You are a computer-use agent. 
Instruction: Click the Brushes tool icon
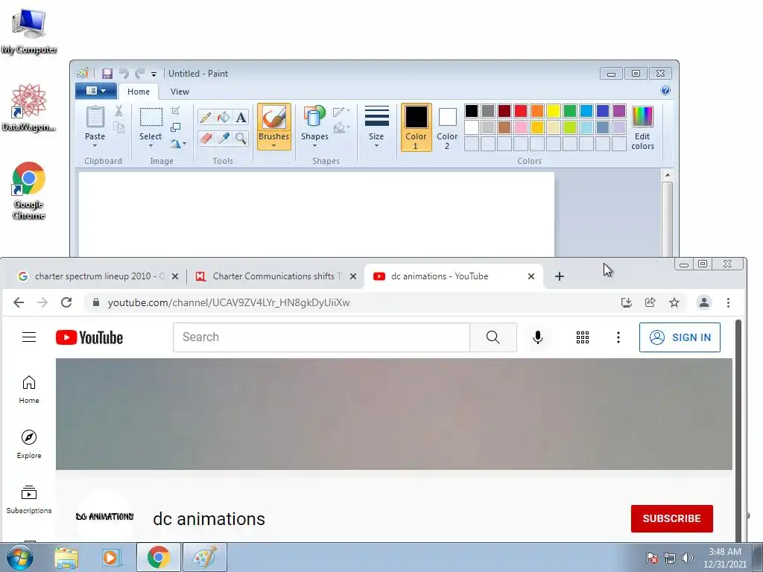click(x=274, y=118)
